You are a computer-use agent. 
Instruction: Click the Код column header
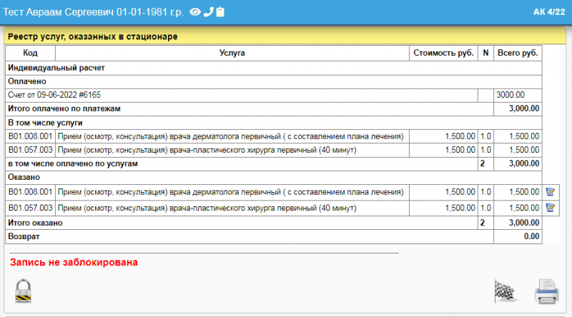tap(30, 53)
